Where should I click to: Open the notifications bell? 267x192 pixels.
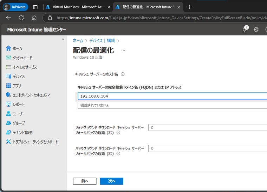245,29
